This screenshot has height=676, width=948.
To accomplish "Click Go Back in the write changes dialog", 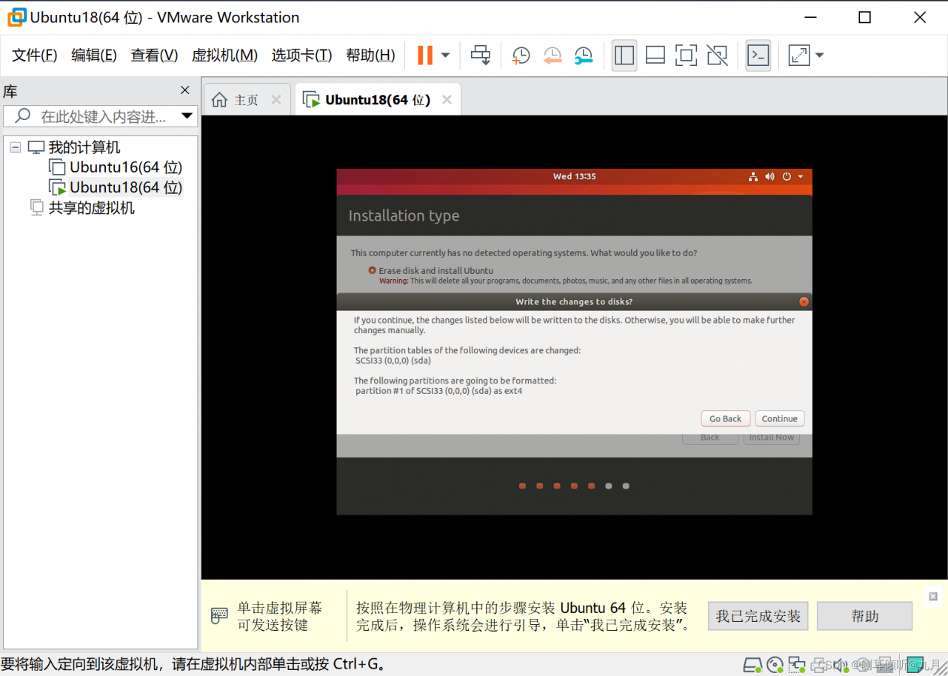I will point(725,418).
